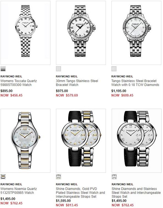Select swatch under 30mm Tango watch
The width and height of the screenshot is (163, 208).
pos(58,69)
